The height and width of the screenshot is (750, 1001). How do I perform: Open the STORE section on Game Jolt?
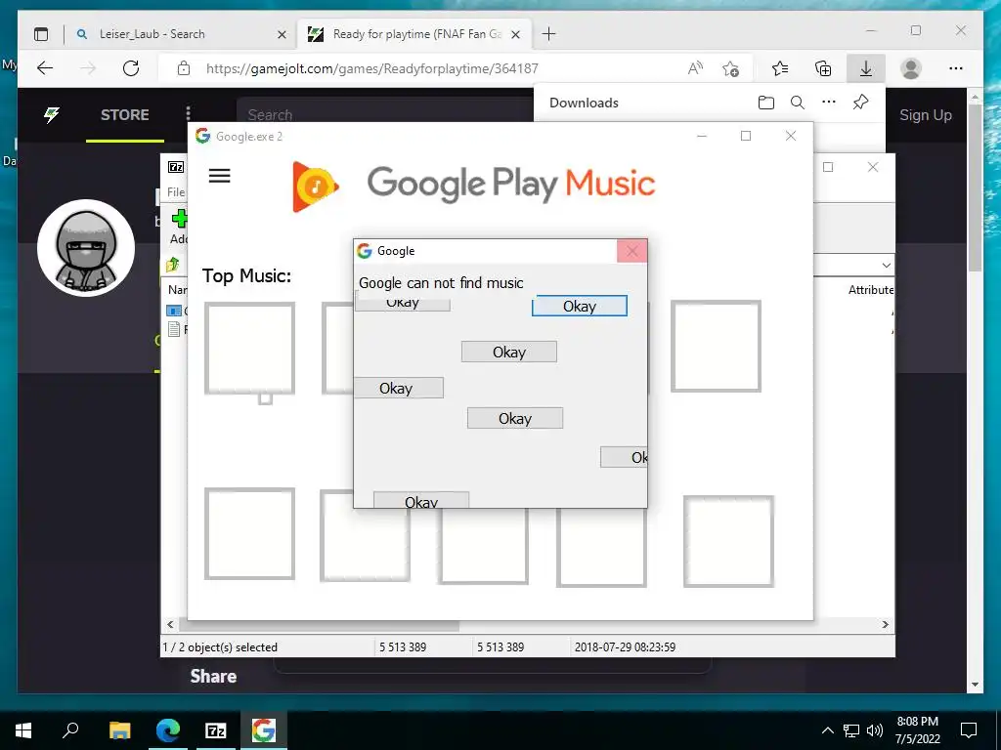point(124,115)
